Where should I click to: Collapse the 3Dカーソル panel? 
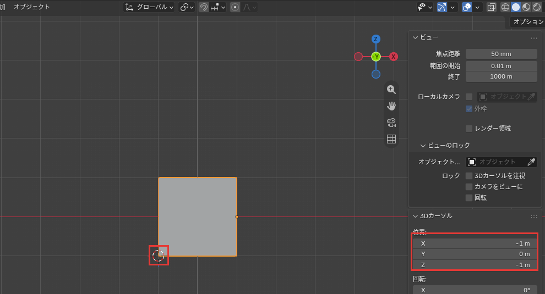click(415, 216)
